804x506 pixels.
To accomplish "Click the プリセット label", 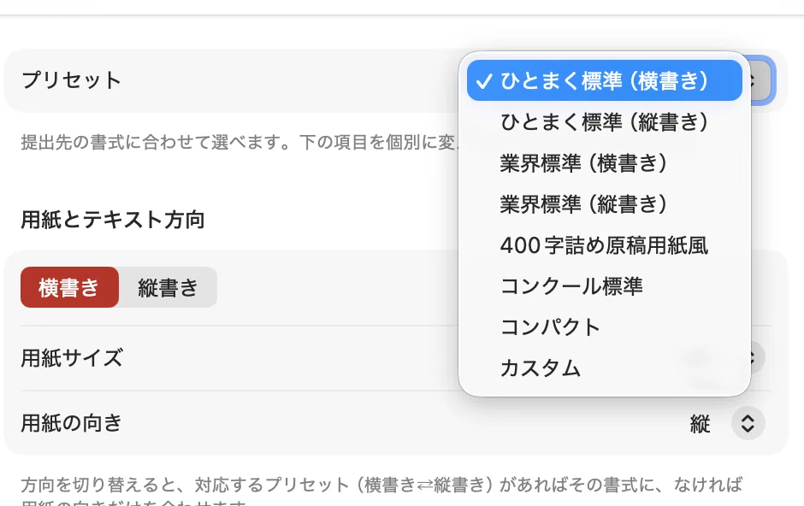I will click(71, 80).
